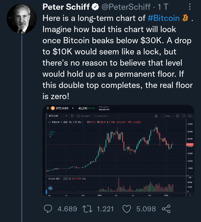The height and width of the screenshot is (222, 201).
Task: Click the chart camera snapshot icon
Action: (190, 116)
